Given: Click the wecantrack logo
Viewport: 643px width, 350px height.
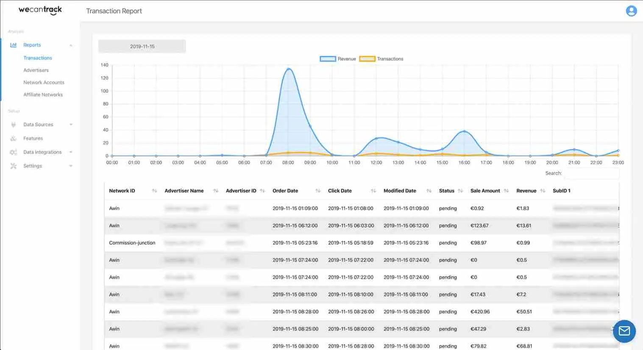Looking at the screenshot, I should [39, 9].
